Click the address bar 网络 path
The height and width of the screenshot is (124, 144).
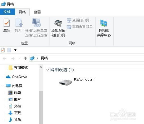pyautogui.click(x=44, y=58)
